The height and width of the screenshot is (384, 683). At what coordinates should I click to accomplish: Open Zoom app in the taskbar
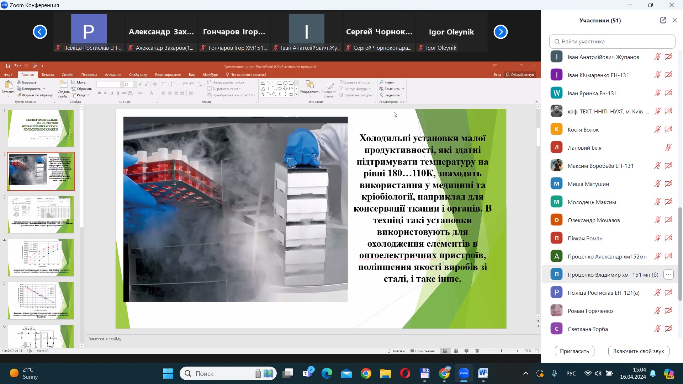[x=464, y=373]
